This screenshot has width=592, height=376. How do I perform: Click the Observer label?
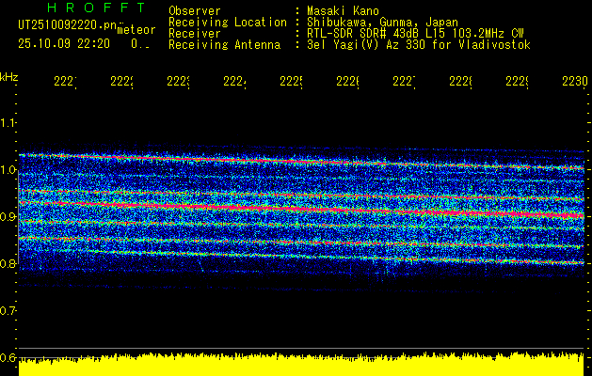[195, 10]
